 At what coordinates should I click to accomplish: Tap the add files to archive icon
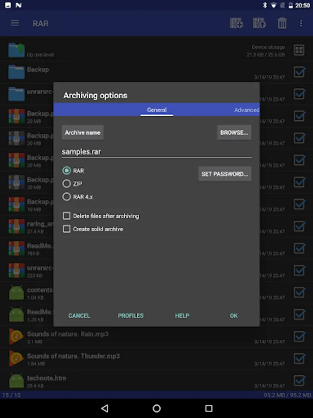tap(236, 23)
